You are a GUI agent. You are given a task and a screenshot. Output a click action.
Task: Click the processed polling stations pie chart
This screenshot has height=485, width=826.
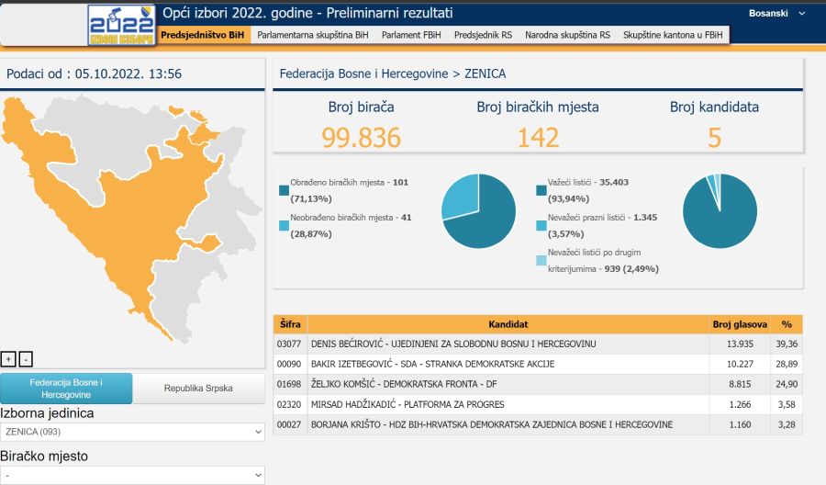[478, 210]
